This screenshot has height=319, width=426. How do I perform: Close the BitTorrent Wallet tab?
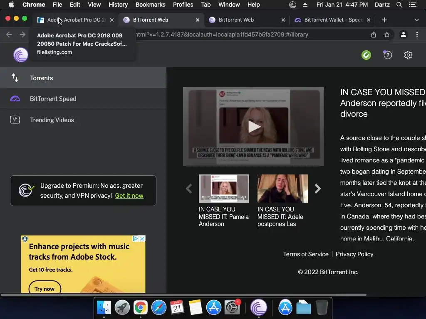pos(369,20)
